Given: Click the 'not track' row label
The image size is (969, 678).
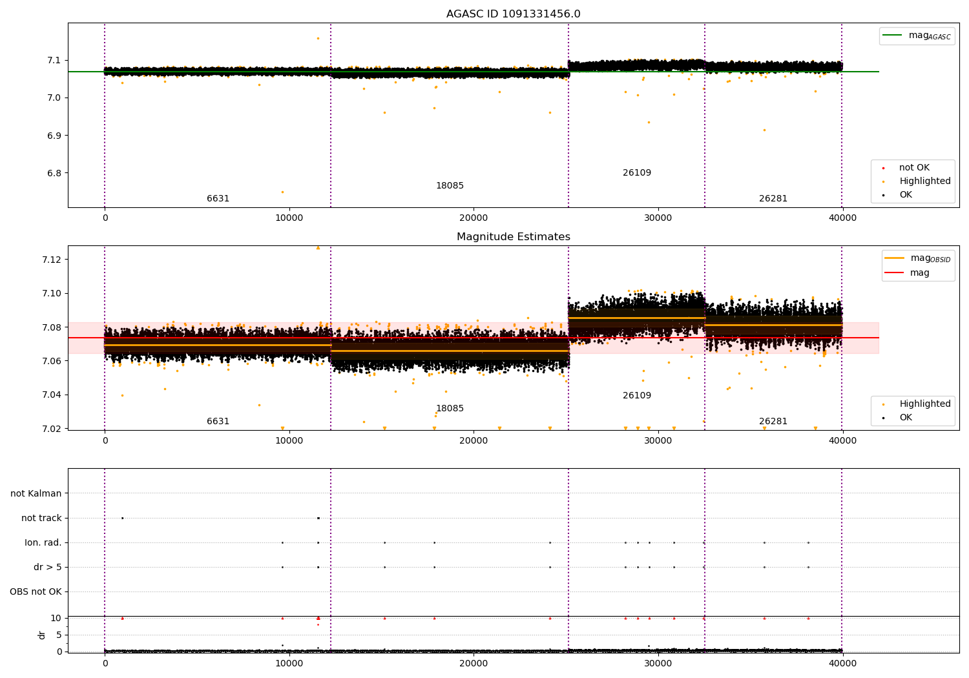Looking at the screenshot, I should pyautogui.click(x=41, y=518).
